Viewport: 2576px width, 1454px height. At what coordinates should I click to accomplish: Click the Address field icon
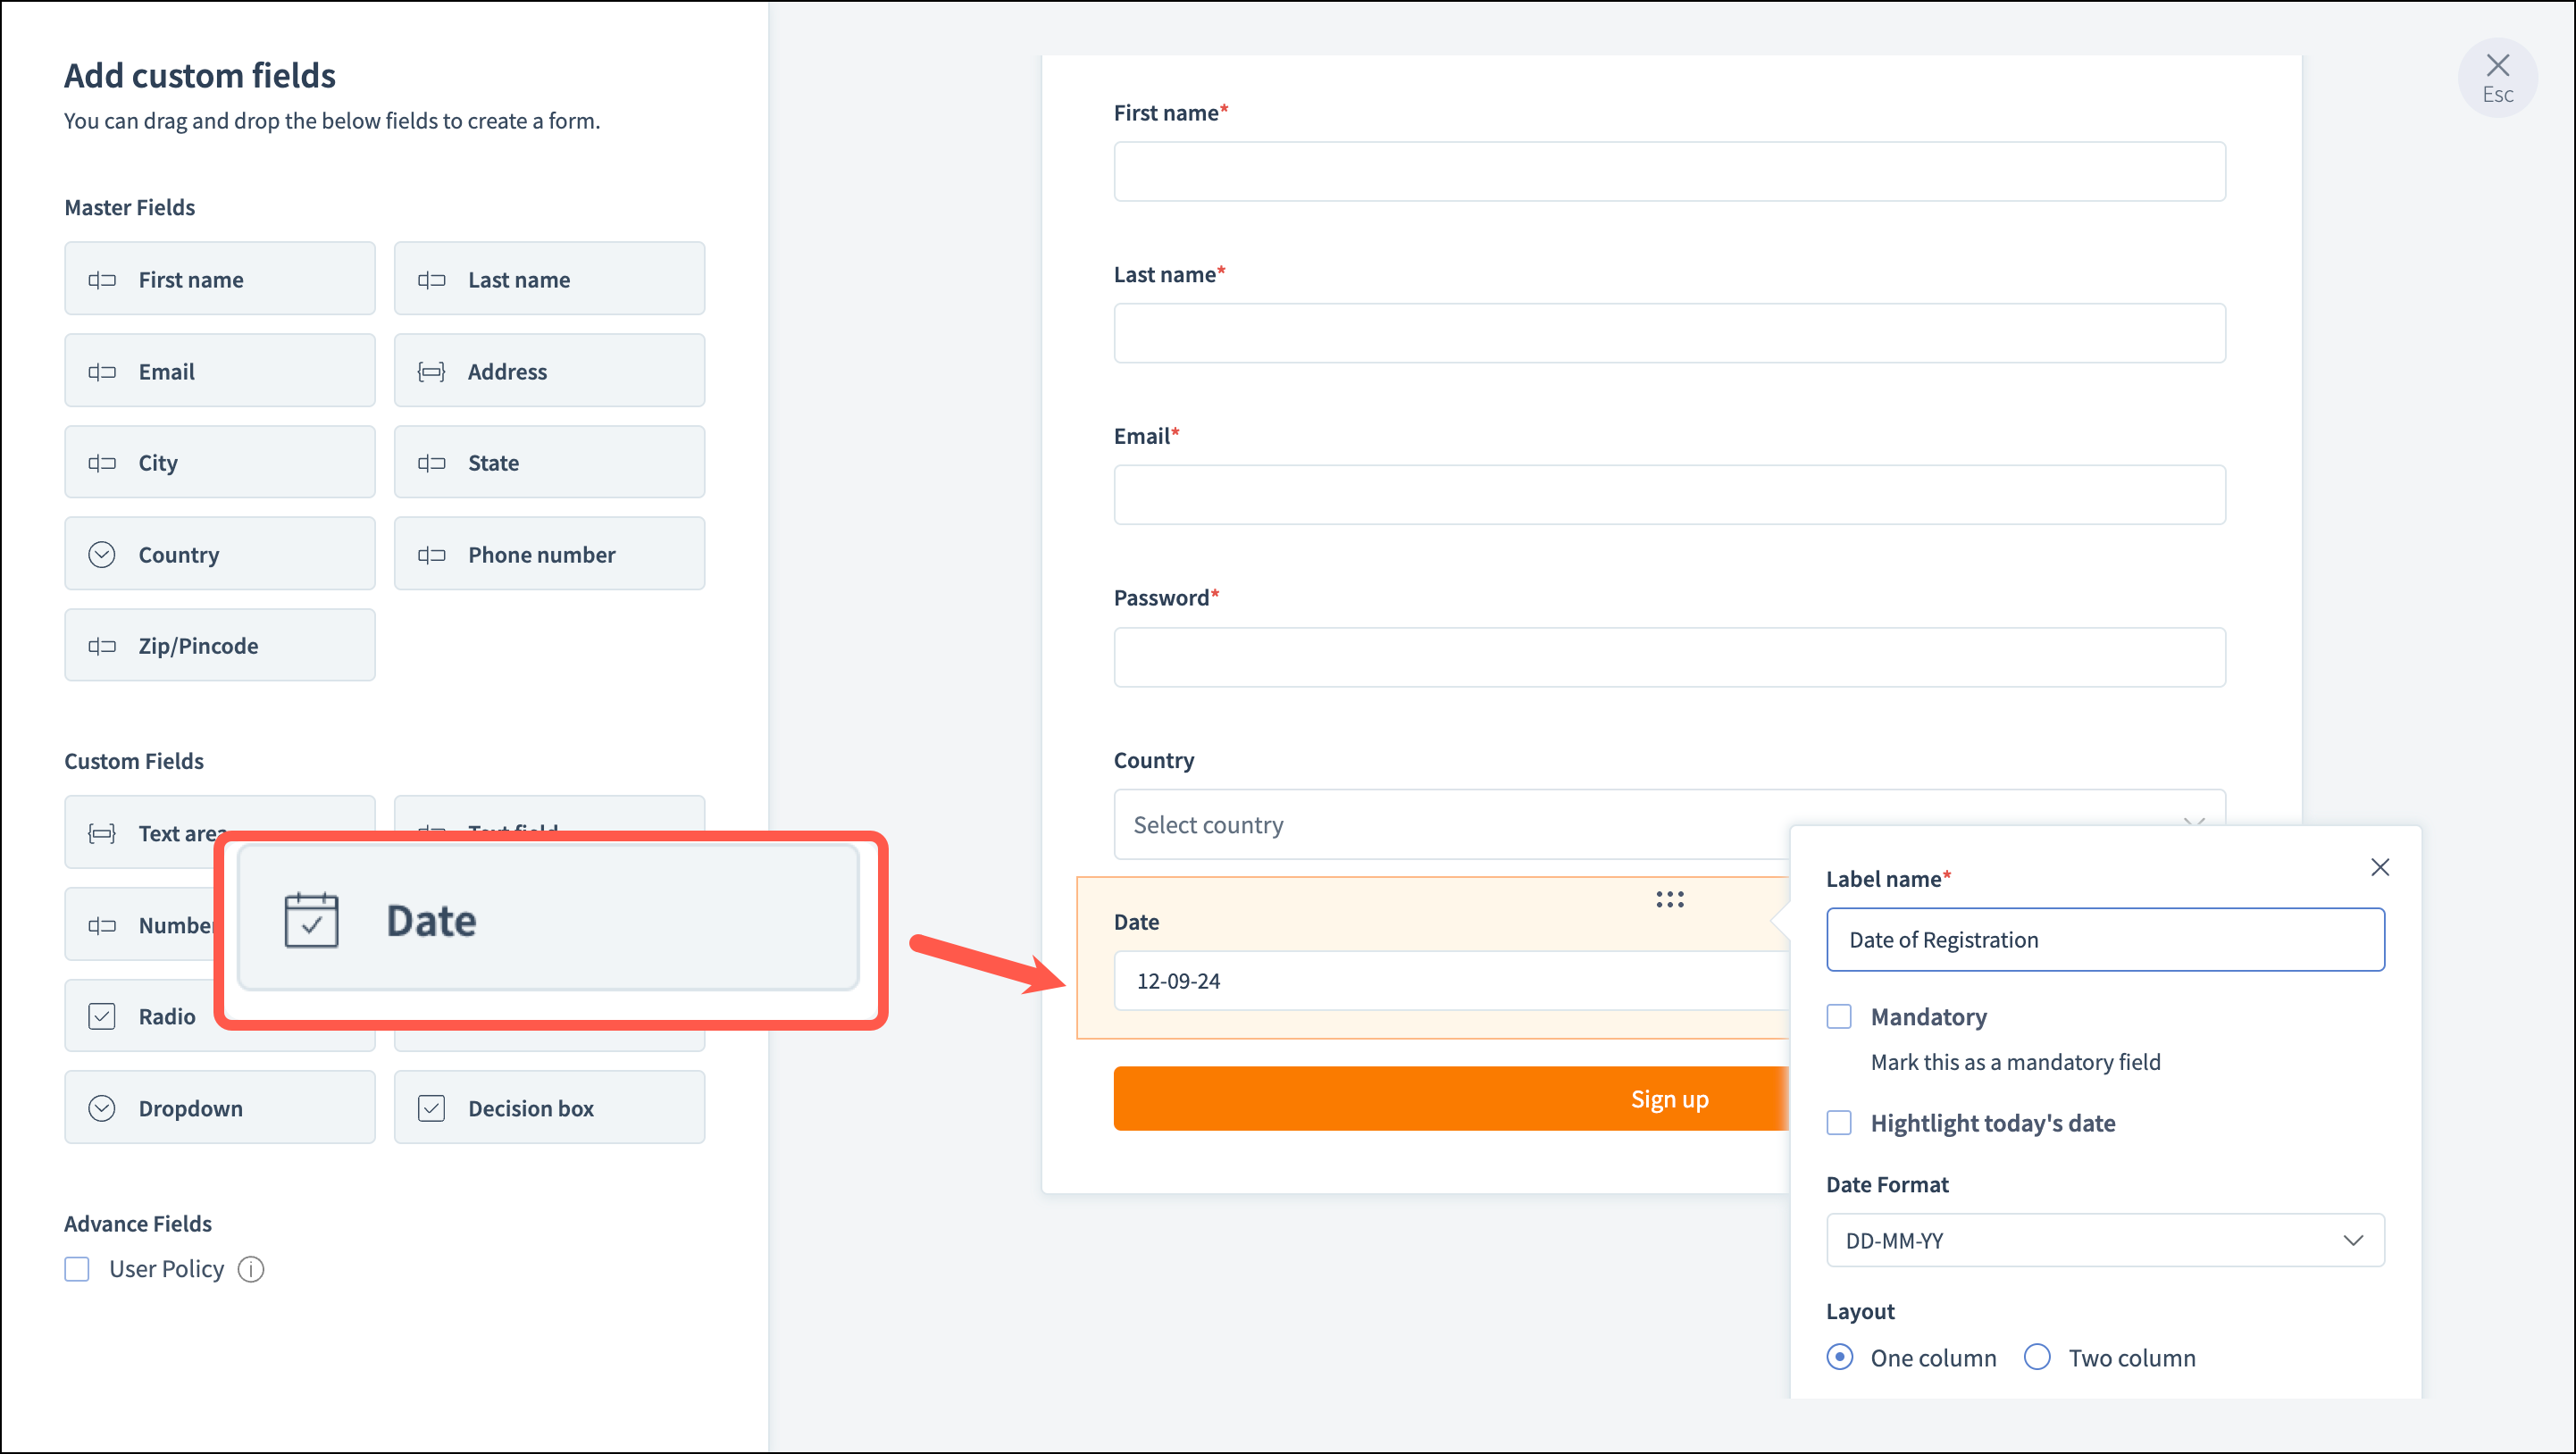(x=431, y=372)
